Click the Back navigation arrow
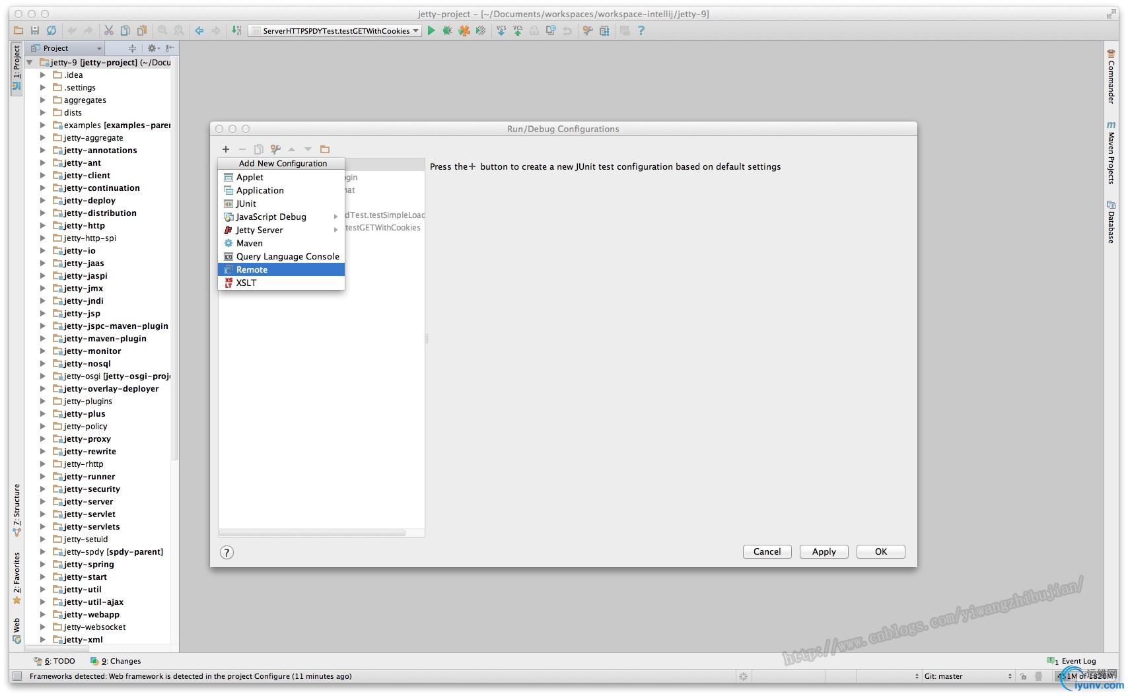1128x696 pixels. click(199, 30)
